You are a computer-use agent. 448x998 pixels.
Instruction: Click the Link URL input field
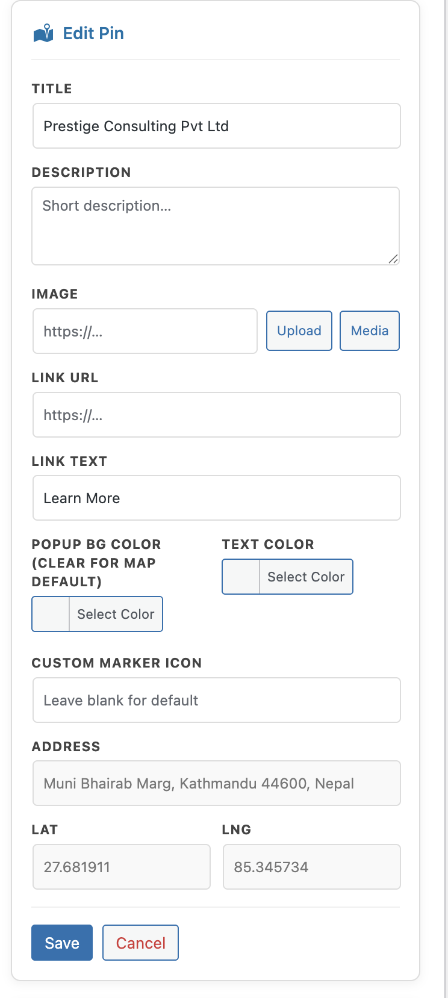click(x=216, y=415)
